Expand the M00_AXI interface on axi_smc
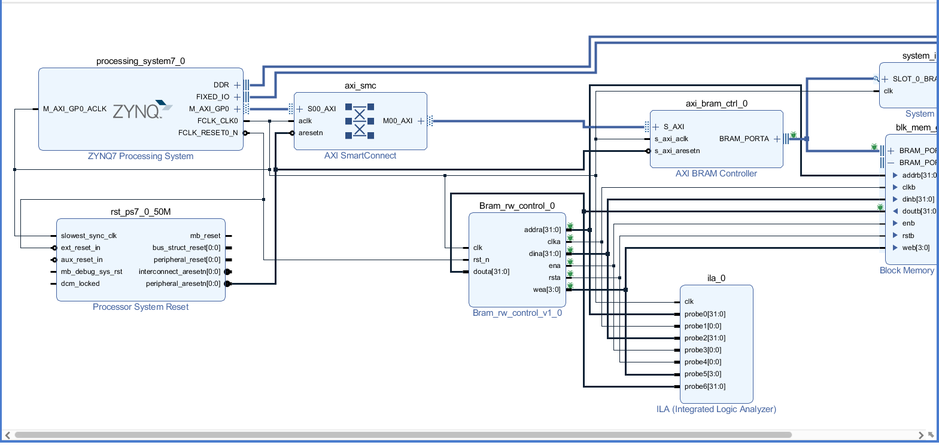 (x=421, y=121)
